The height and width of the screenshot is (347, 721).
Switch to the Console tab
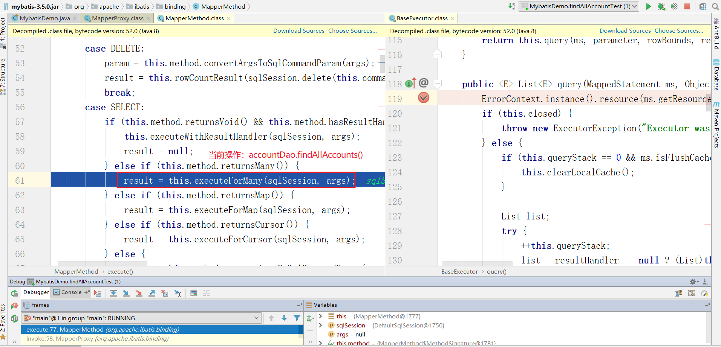tap(72, 292)
